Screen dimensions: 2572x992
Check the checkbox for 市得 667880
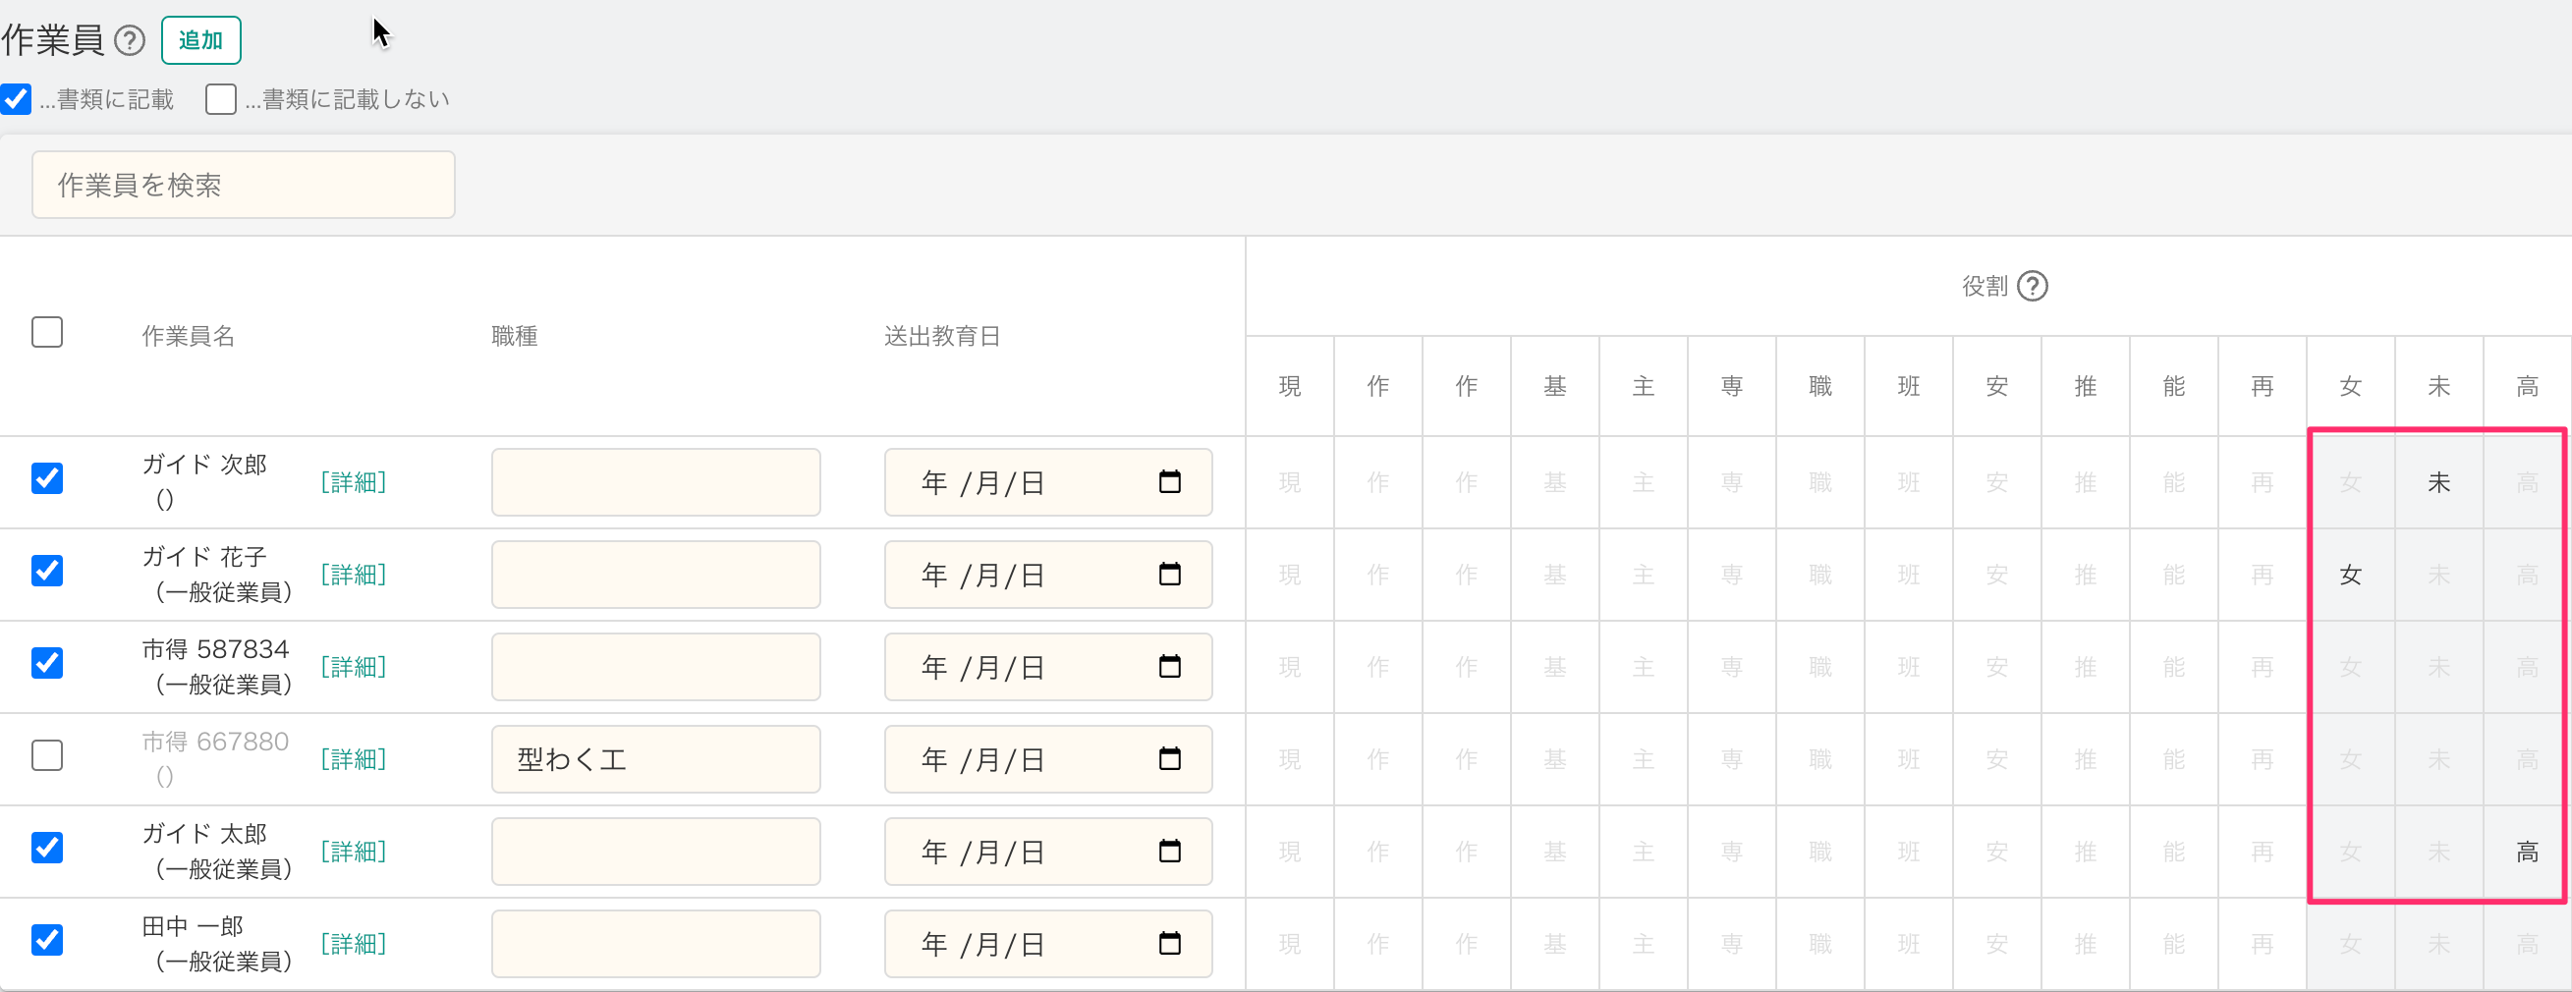[47, 755]
